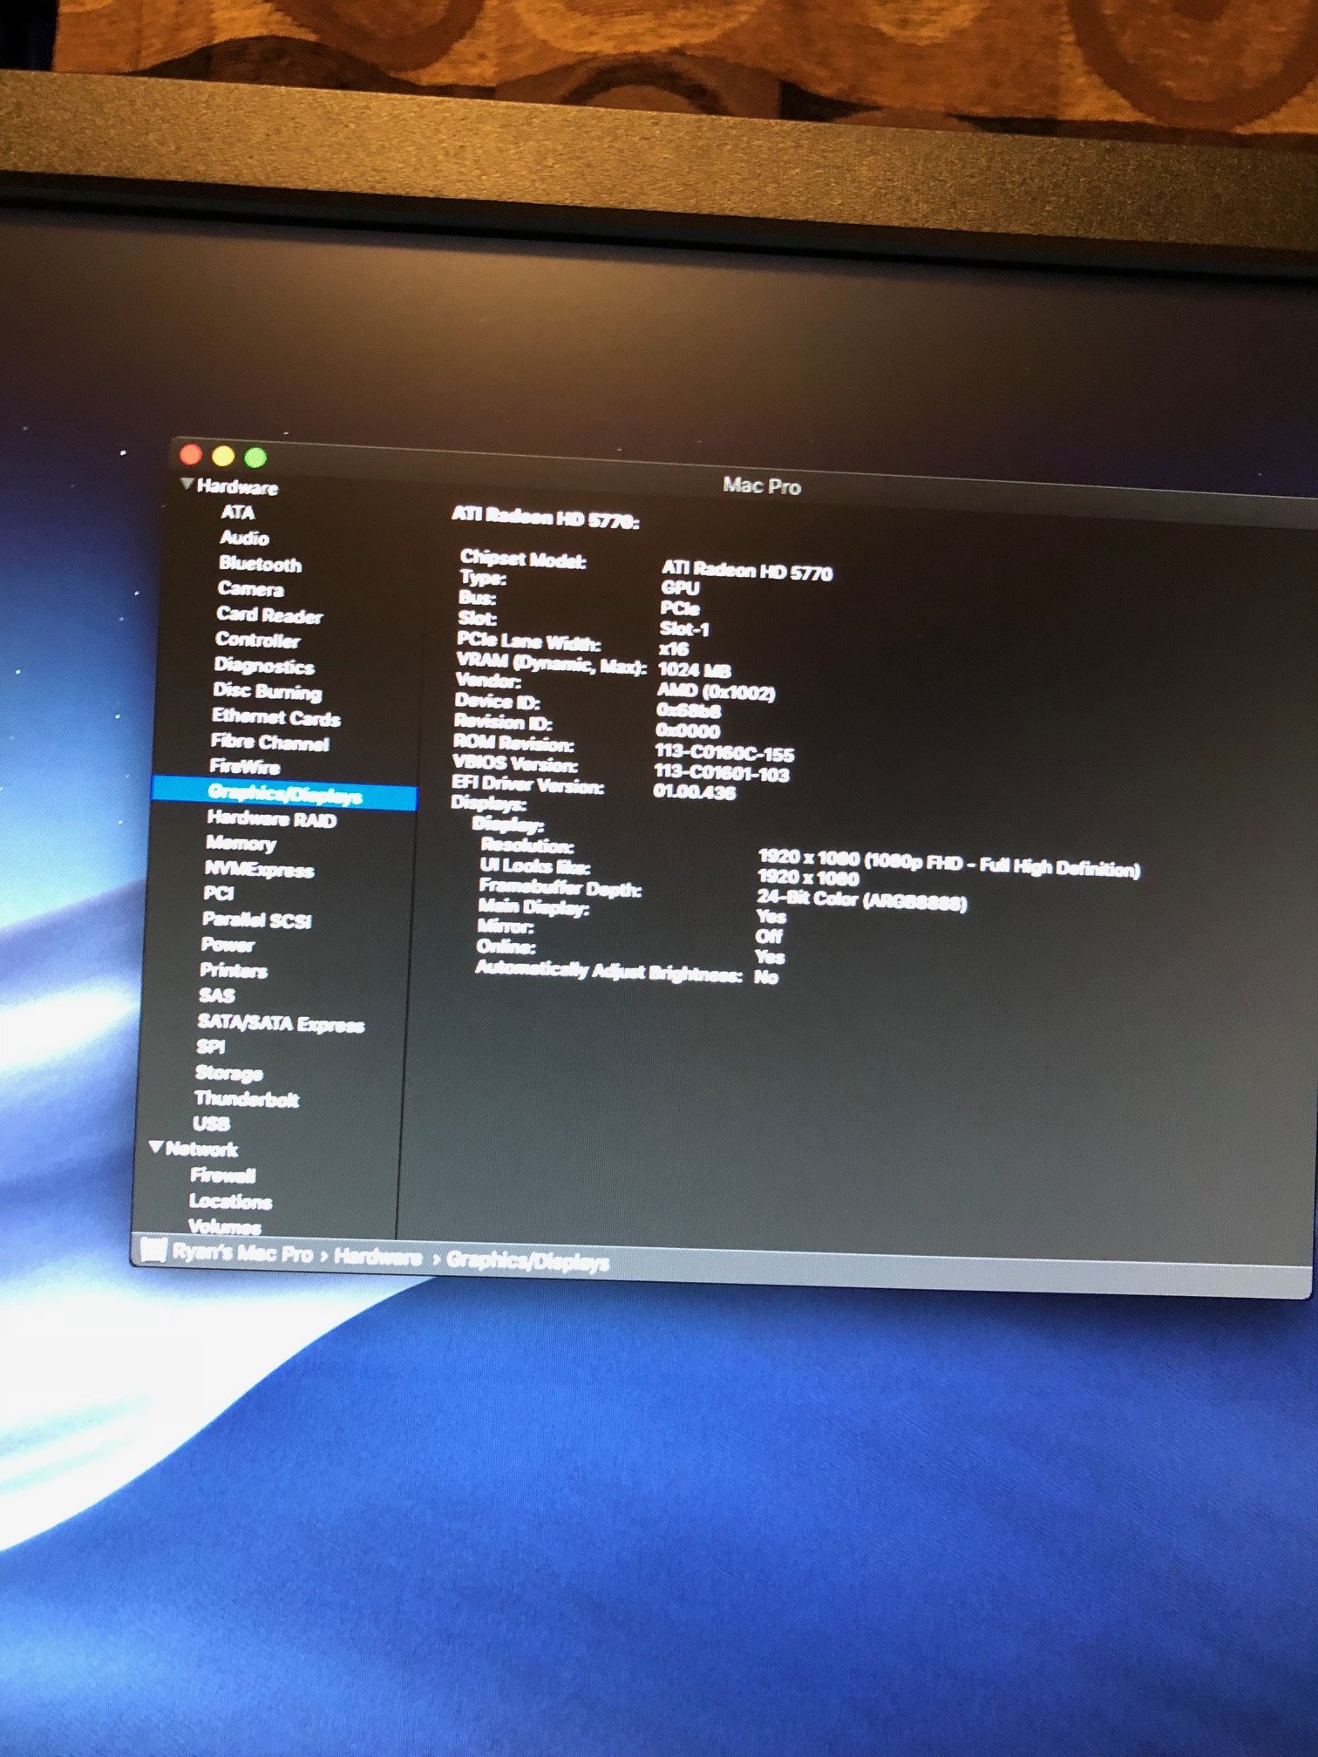The image size is (1318, 1757).
Task: Select SAS in the sidebar
Action: 216,996
